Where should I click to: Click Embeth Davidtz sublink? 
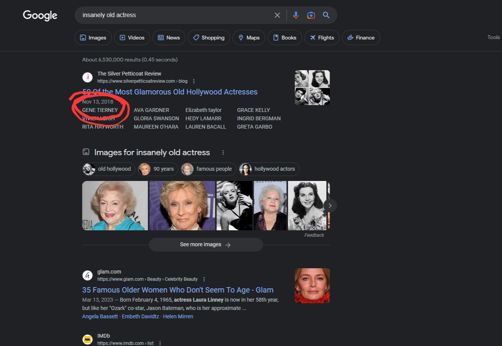tap(140, 316)
